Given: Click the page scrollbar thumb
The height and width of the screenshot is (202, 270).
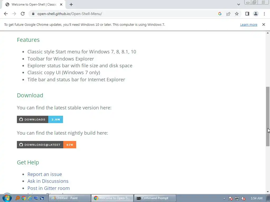Looking at the screenshot, I should click(268, 117).
